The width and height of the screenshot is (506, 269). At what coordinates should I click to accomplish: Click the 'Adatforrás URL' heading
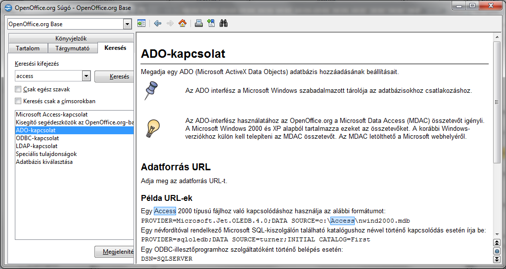(176, 167)
